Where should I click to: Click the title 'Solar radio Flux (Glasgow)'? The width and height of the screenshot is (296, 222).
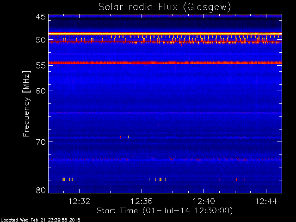165,7
